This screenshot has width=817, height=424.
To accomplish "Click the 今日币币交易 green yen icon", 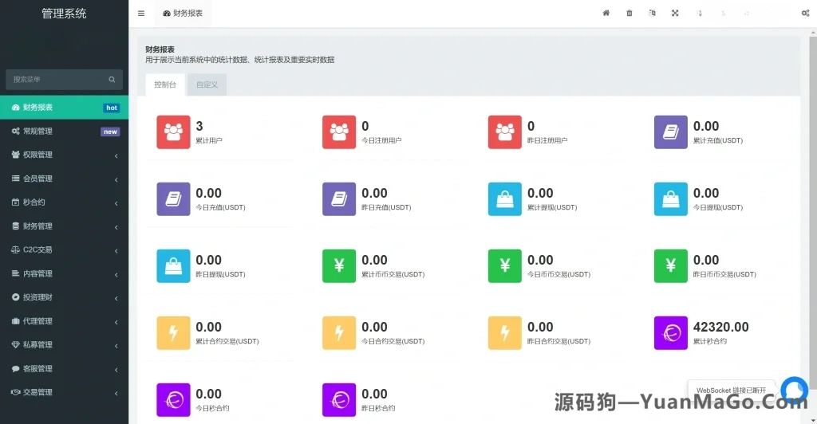I will click(x=505, y=266).
